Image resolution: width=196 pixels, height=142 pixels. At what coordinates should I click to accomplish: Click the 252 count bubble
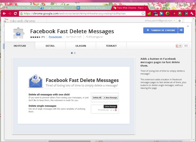point(186,46)
